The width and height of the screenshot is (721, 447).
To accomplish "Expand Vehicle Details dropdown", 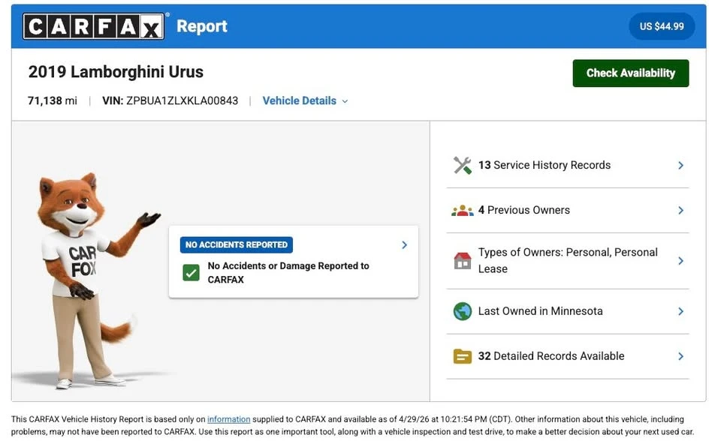I will [x=305, y=100].
